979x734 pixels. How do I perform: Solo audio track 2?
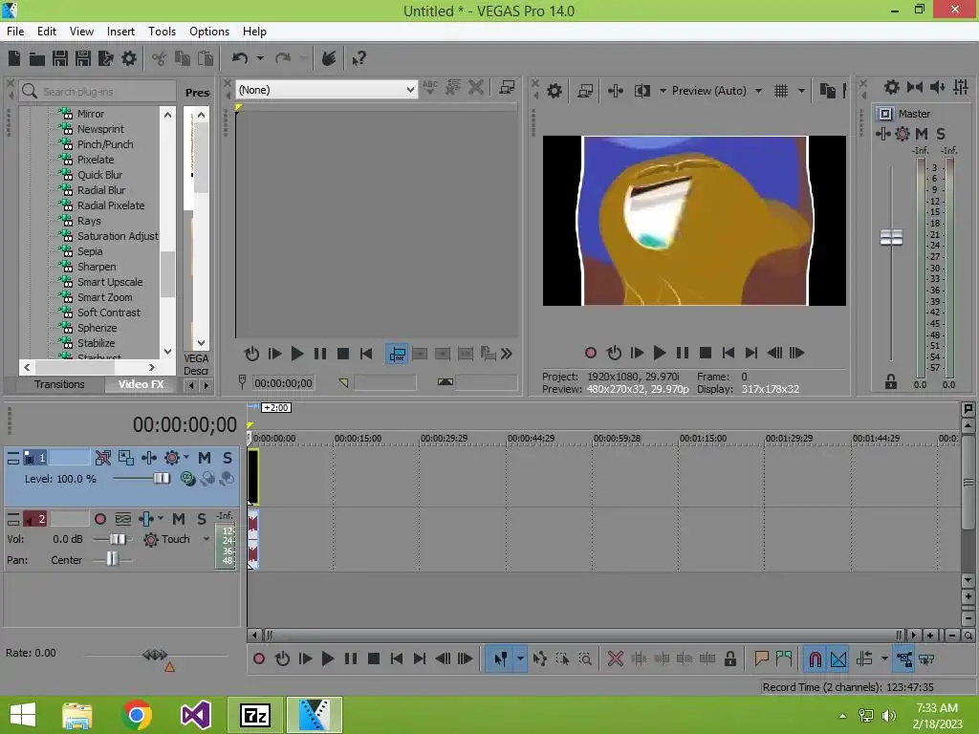(202, 519)
